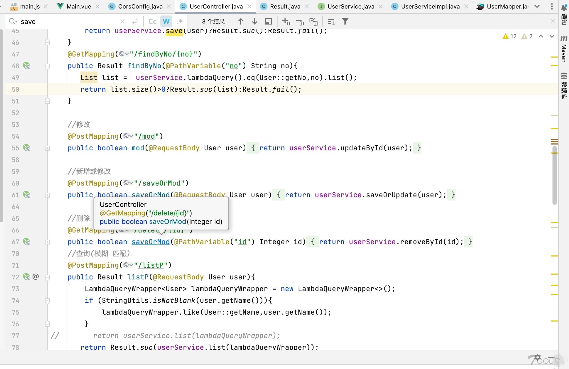The image size is (569, 369).
Task: Click line number 50 in gutter
Action: click(x=15, y=89)
